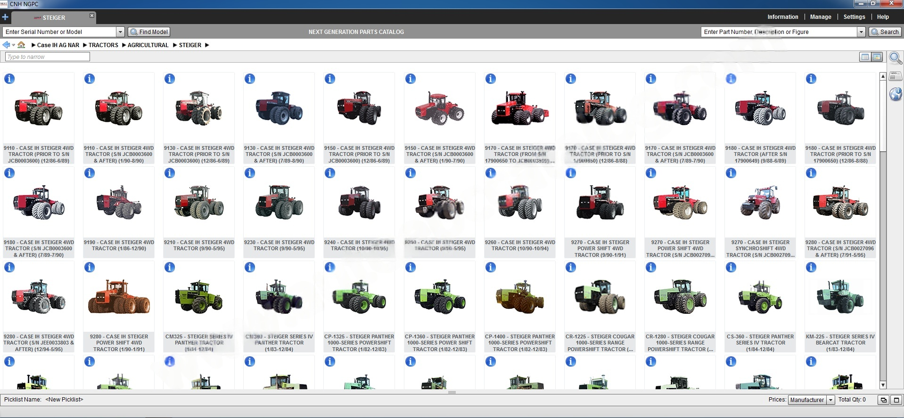Viewport: 904px width, 418px height.
Task: Open the news icon in right sidebar
Action: click(895, 76)
